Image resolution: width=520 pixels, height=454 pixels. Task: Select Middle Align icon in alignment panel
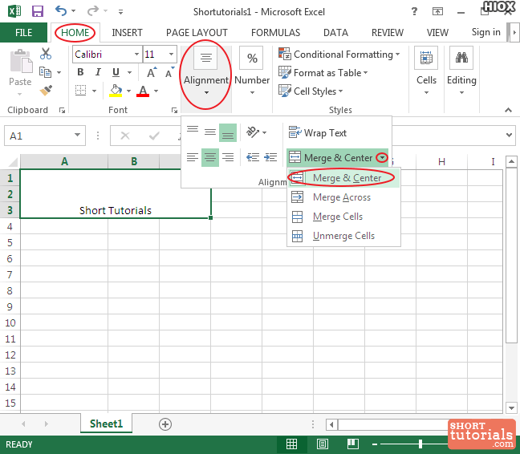[210, 132]
